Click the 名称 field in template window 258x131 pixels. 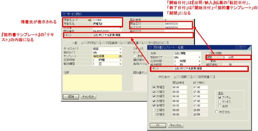[x=187, y=53]
